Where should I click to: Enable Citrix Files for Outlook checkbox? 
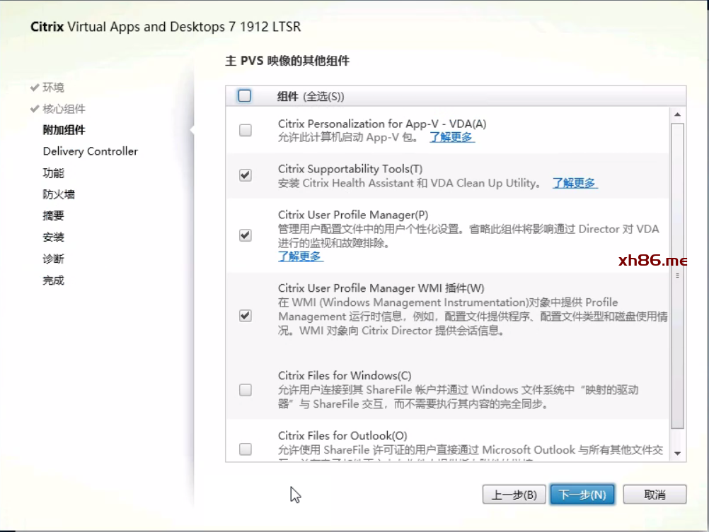(245, 449)
